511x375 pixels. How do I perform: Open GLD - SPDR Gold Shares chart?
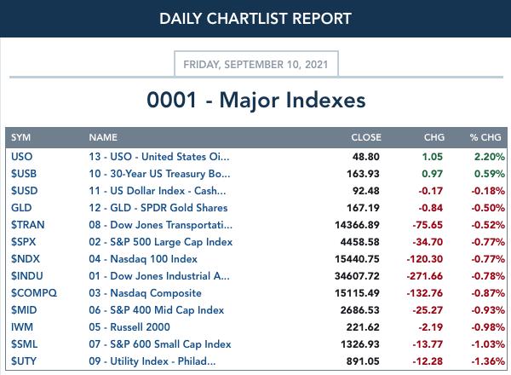point(158,208)
